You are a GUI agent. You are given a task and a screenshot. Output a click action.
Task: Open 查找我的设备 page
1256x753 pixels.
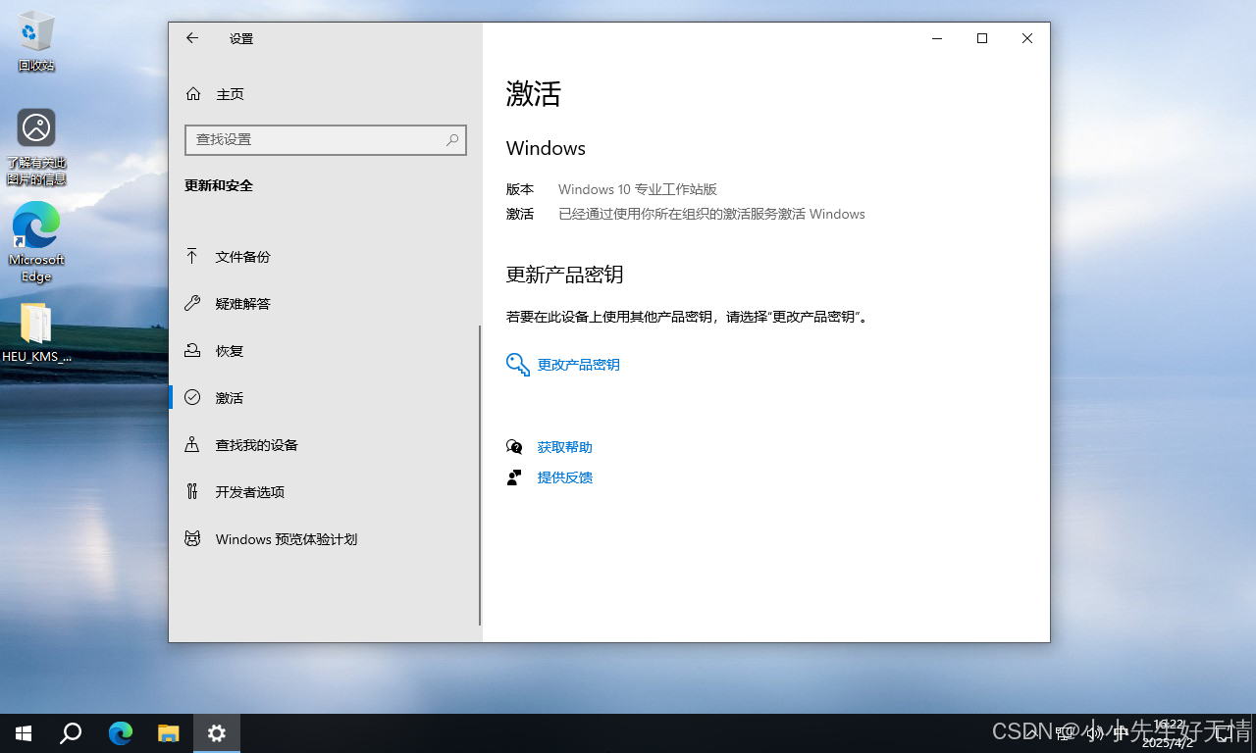pos(325,445)
